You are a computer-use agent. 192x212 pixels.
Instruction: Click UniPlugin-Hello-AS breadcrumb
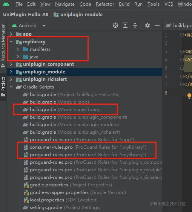point(26,14)
